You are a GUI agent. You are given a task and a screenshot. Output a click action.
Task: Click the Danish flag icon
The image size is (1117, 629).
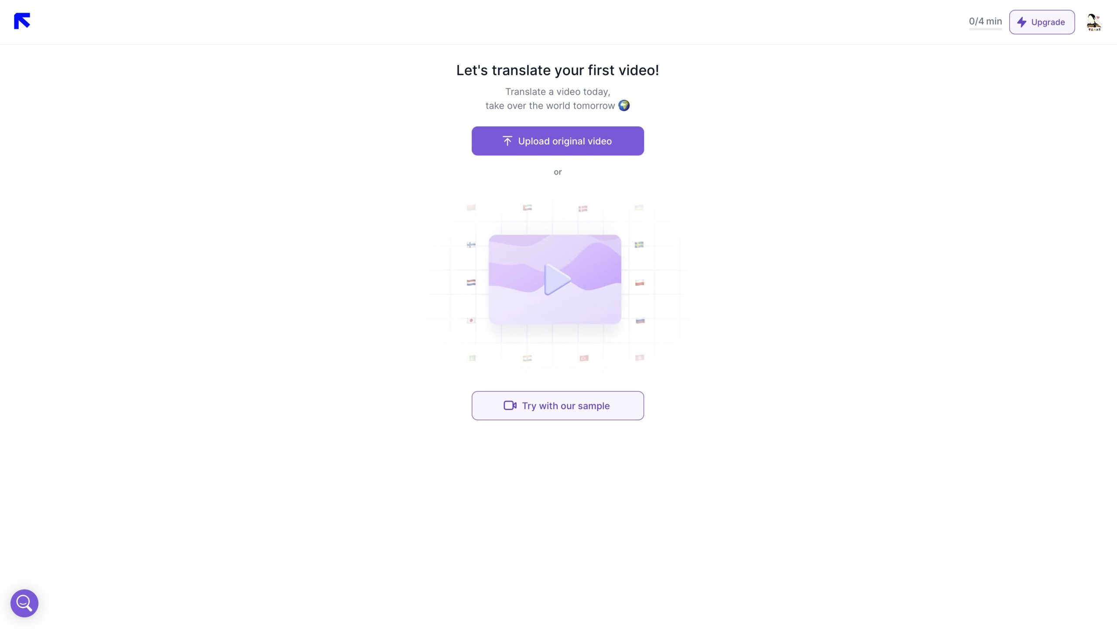583,209
